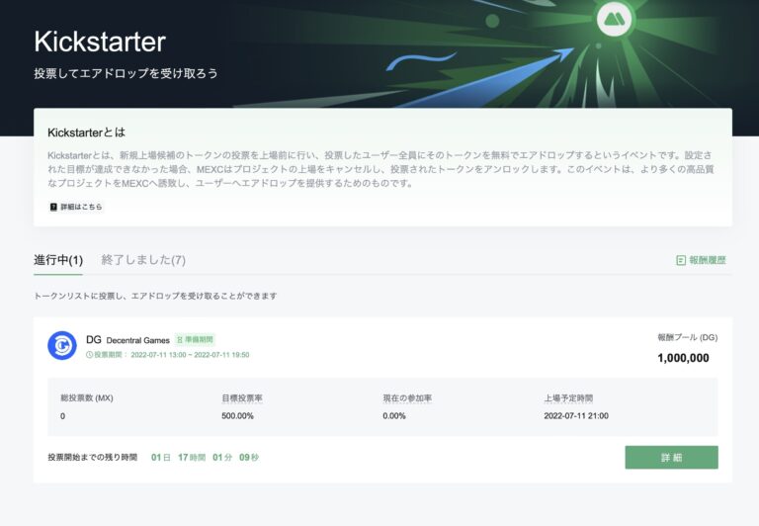Click the 上場予定時間 label
The image size is (759, 526).
click(x=568, y=398)
